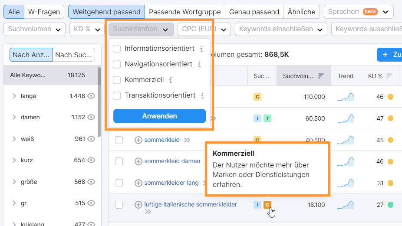
Task: Open the CPC (EUR) filter dropdown
Action: [x=204, y=29]
